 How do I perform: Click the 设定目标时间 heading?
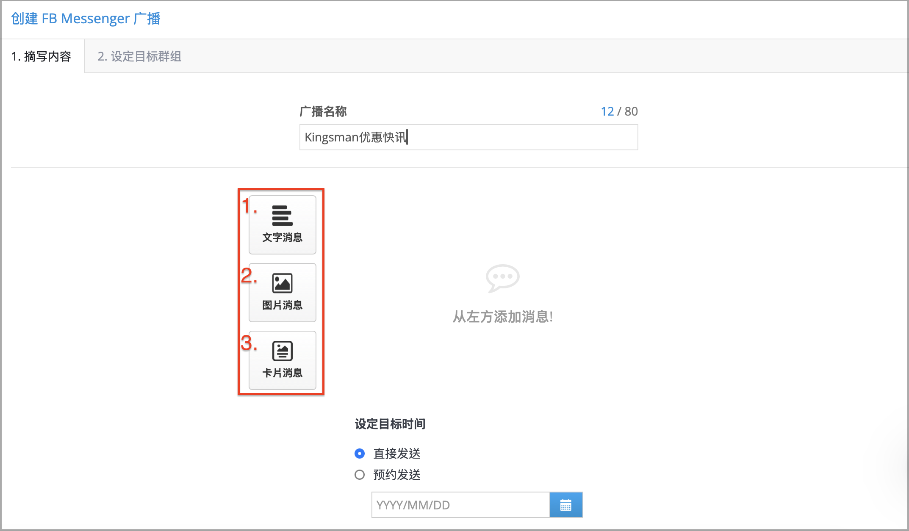390,424
